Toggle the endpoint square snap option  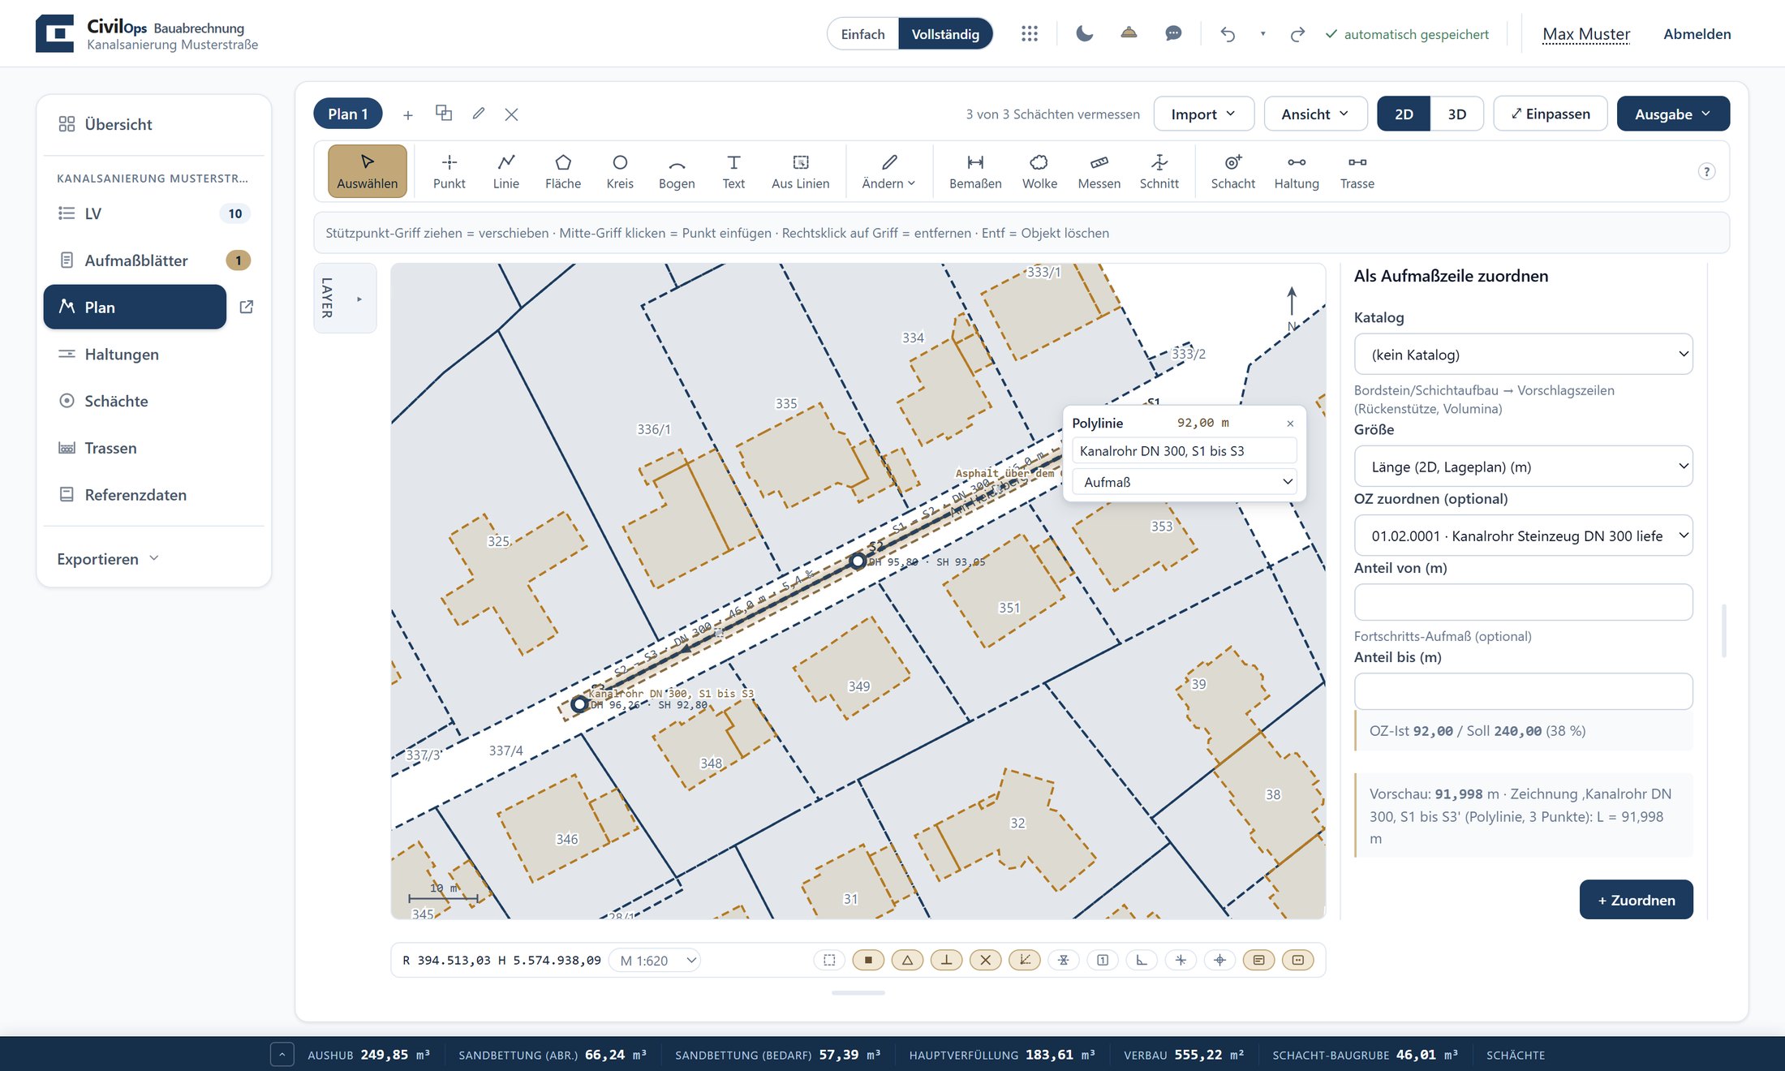click(x=868, y=960)
